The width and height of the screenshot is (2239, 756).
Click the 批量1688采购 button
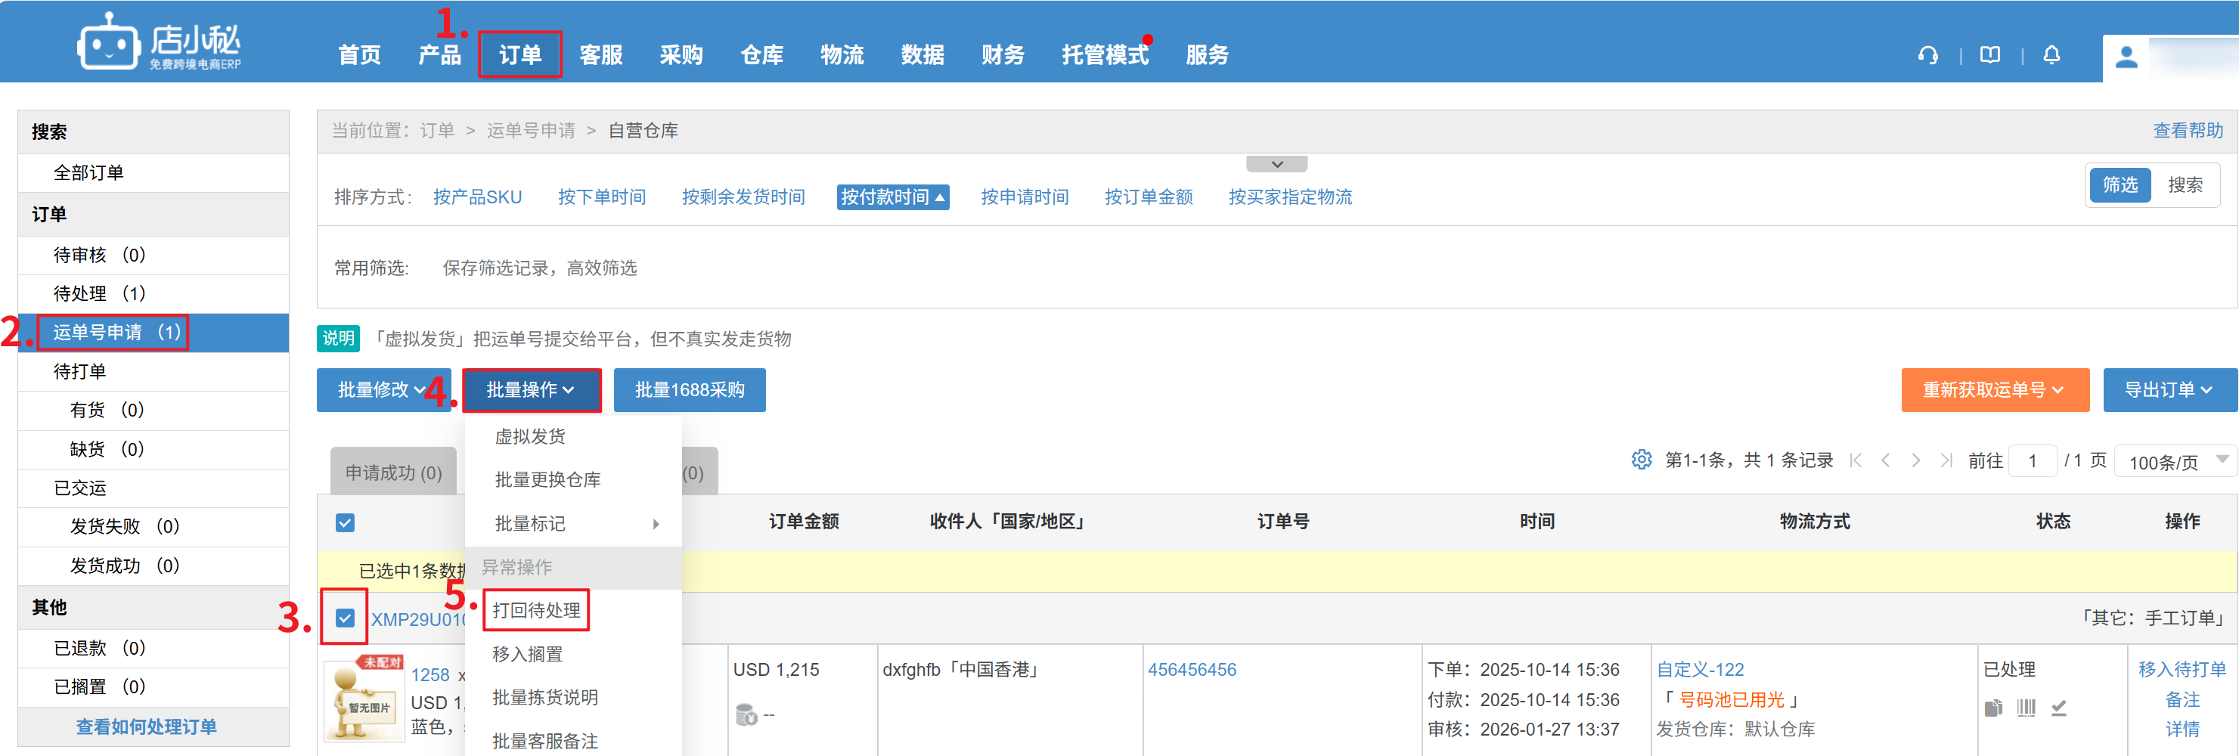690,390
